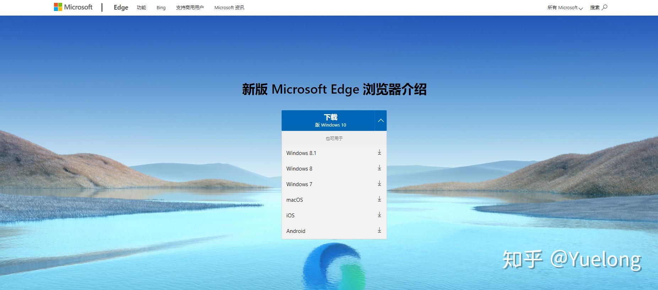
Task: Open the Microsoft 资讯 menu item
Action: click(229, 7)
